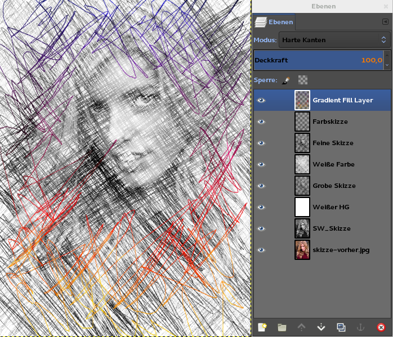This screenshot has height=337, width=393.
Task: Click the Deckkraft spinner arrows
Action: pyautogui.click(x=387, y=60)
